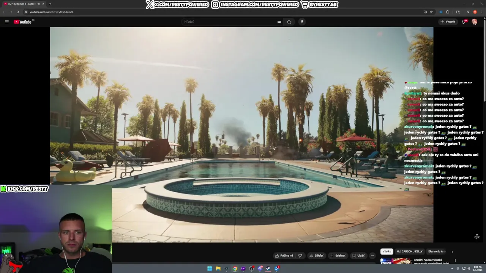Show more filter chips with right arrow
The height and width of the screenshot is (273, 486).
[452, 251]
